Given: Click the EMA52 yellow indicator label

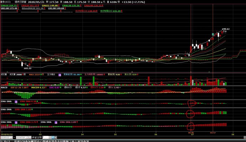Looking at the screenshot, I should pyautogui.click(x=49, y=6).
